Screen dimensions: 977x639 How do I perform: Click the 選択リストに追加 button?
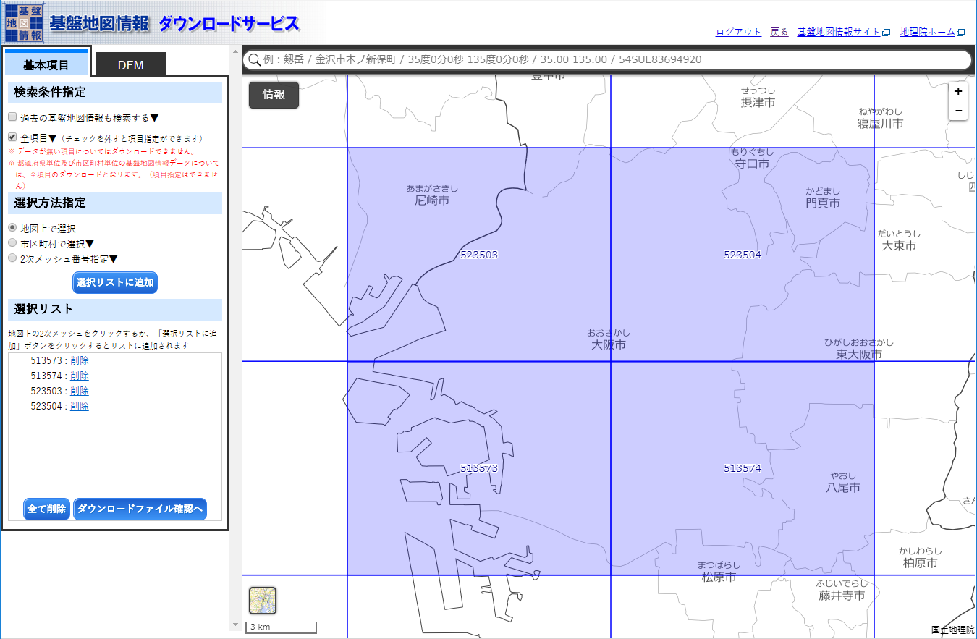pos(115,282)
